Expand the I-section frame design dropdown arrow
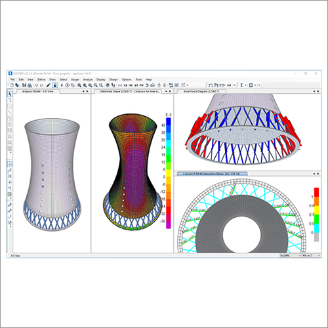Screen dimensions: 328x328 tap(245, 85)
